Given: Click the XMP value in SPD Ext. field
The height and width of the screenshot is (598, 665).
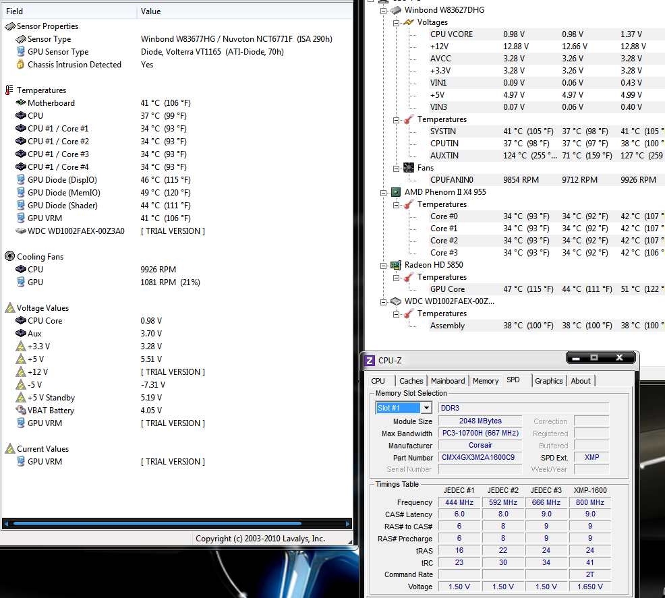Looking at the screenshot, I should pyautogui.click(x=591, y=457).
